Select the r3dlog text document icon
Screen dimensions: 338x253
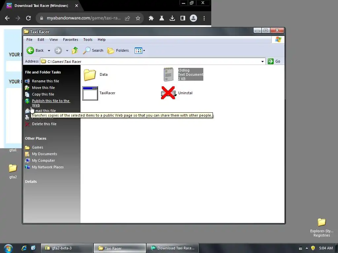click(x=168, y=74)
